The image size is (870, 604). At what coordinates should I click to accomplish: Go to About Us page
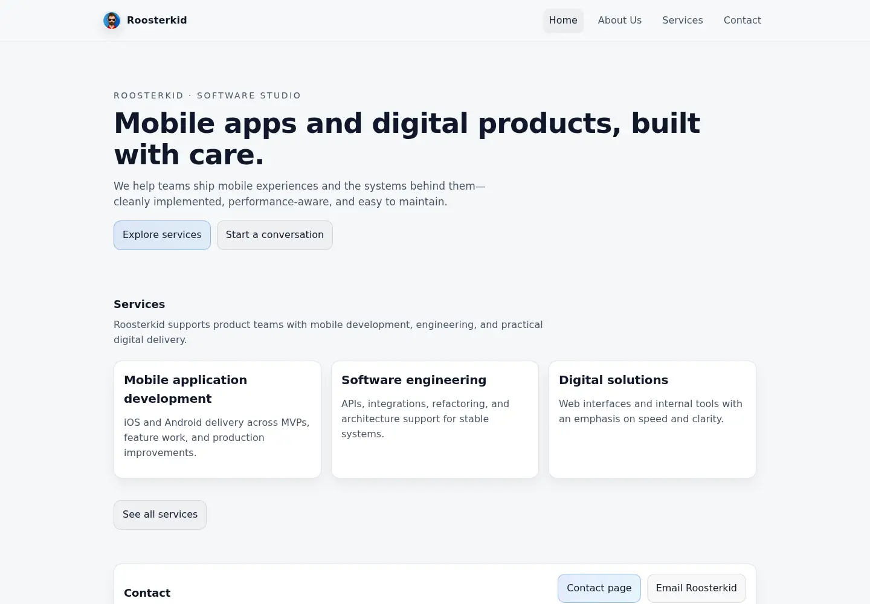tap(620, 21)
